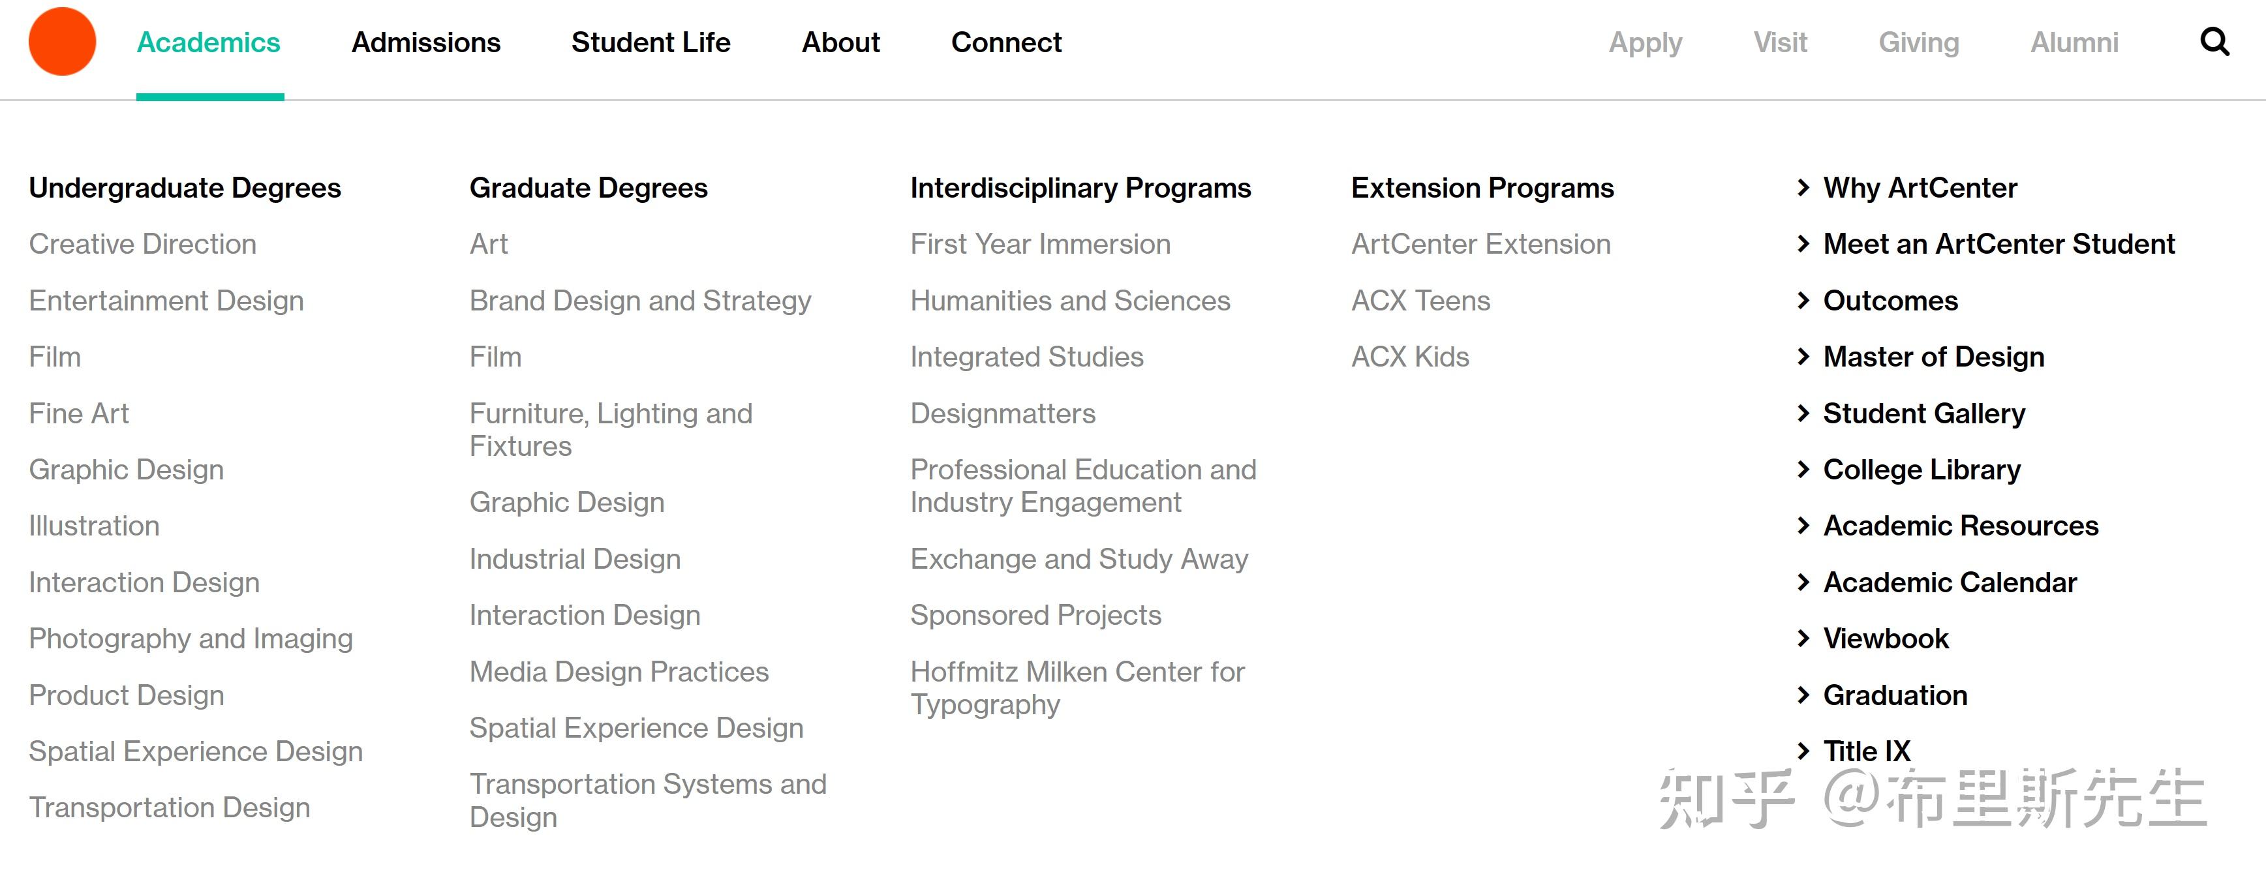2266x889 pixels.
Task: Visit Hoffmitz Milken Center for Typography
Action: pyautogui.click(x=1077, y=689)
